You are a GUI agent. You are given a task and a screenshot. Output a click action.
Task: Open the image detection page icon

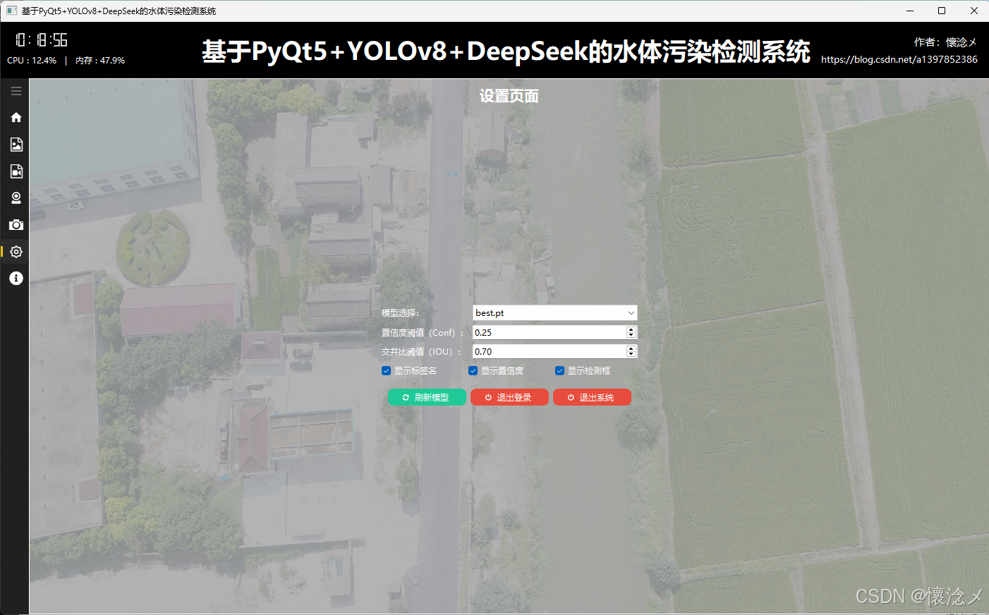(16, 145)
